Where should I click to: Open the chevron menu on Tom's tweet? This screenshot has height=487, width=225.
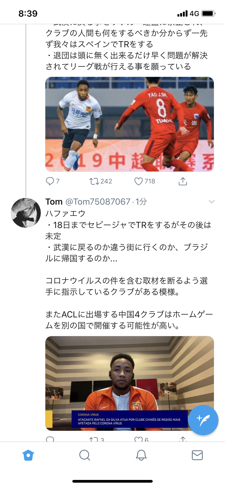pyautogui.click(x=211, y=202)
